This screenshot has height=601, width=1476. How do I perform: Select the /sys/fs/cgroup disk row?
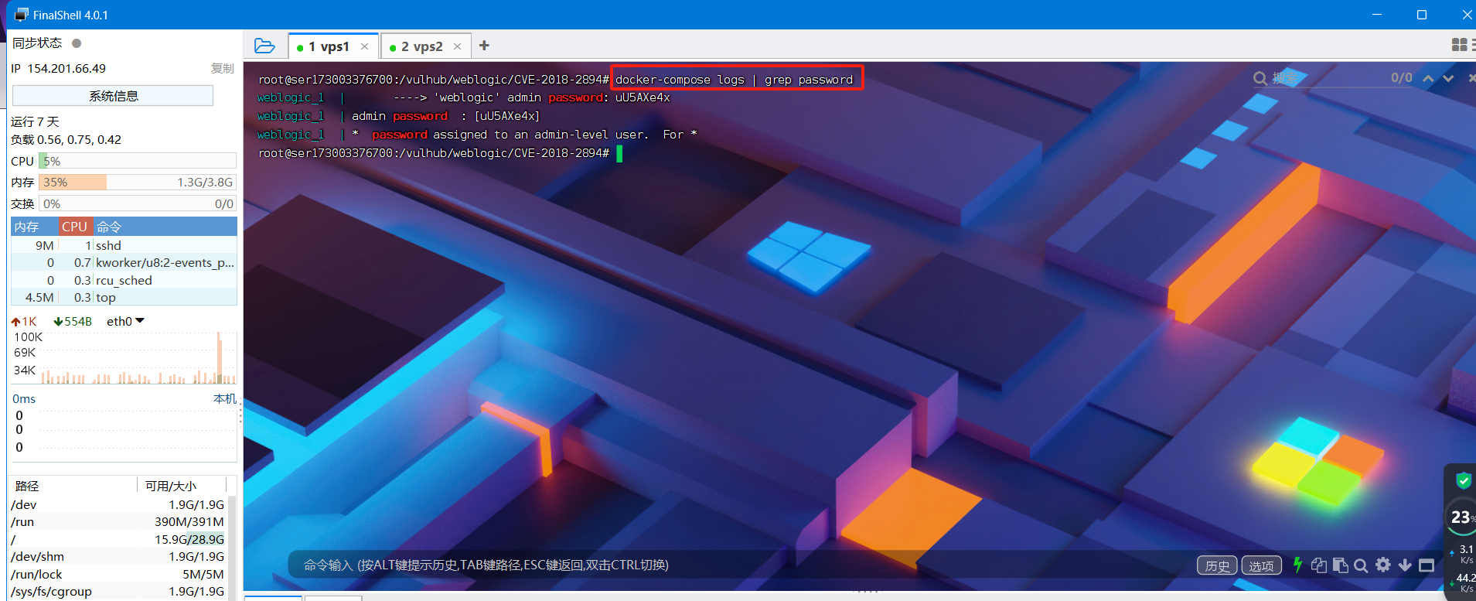118,591
